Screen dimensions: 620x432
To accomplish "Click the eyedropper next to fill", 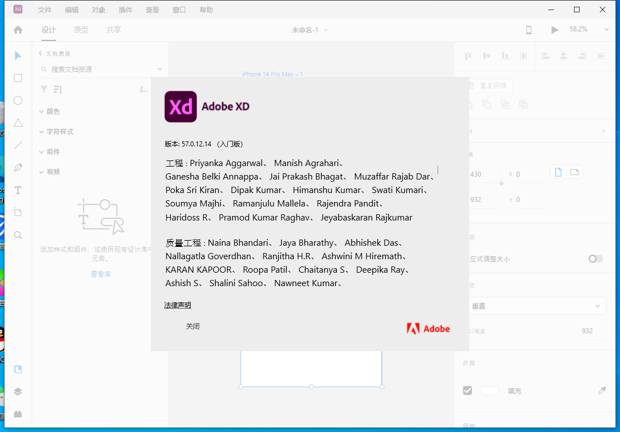I will (x=603, y=390).
